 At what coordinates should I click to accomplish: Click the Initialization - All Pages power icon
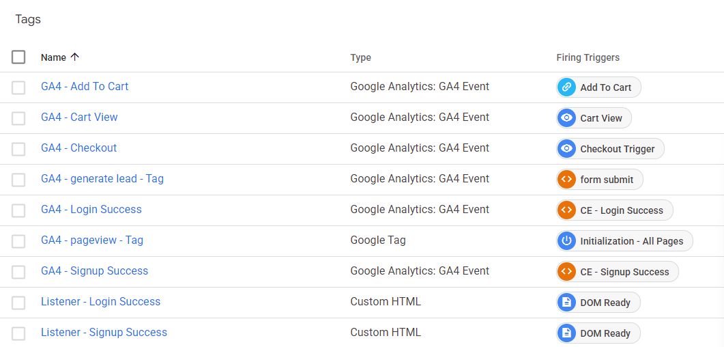(x=566, y=240)
